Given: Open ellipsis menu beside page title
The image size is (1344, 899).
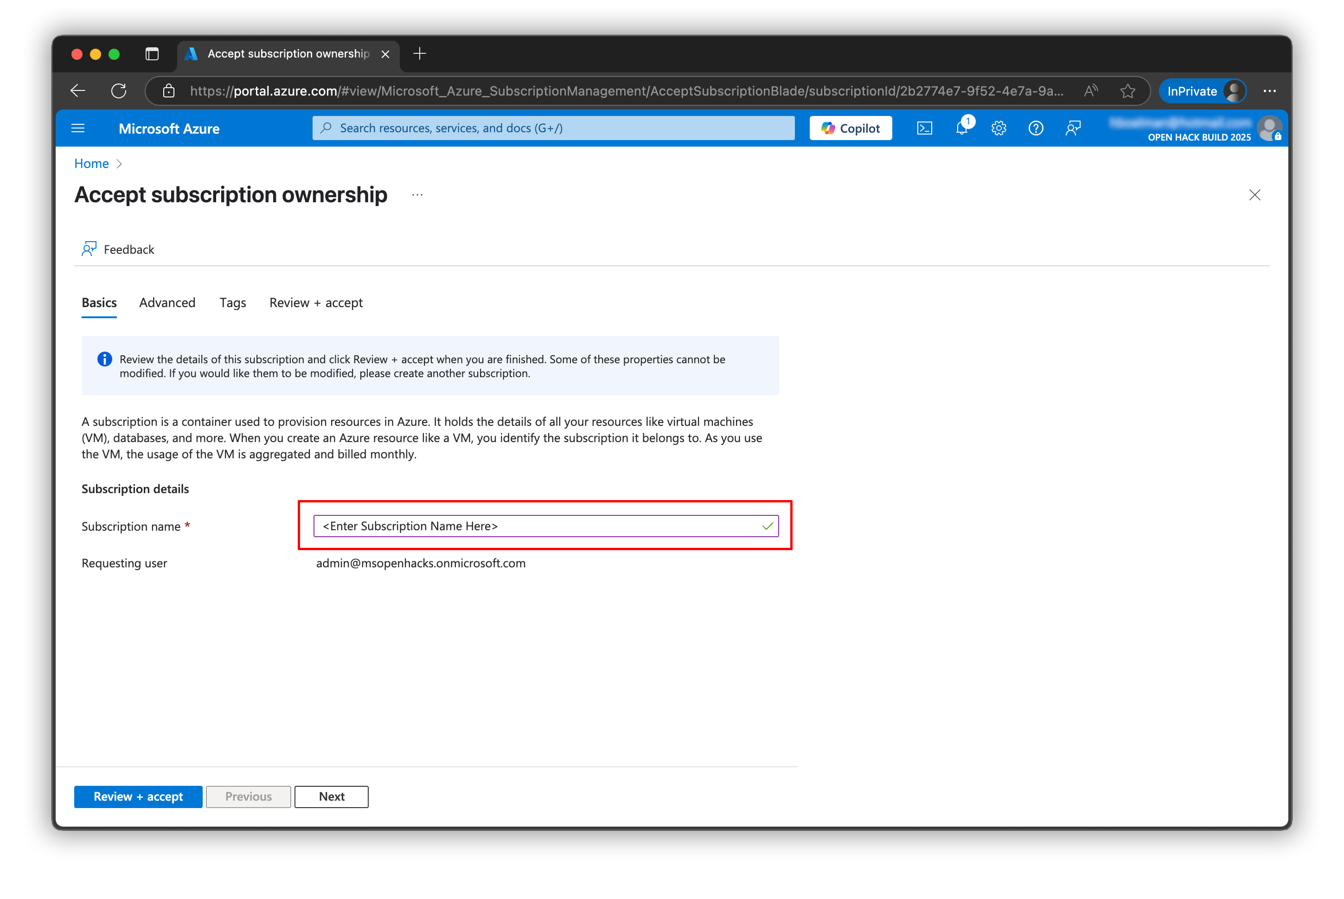Looking at the screenshot, I should tap(417, 195).
